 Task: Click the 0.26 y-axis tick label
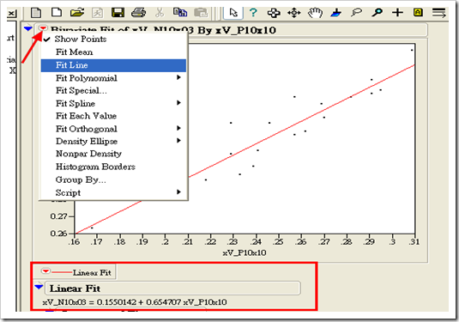58,234
